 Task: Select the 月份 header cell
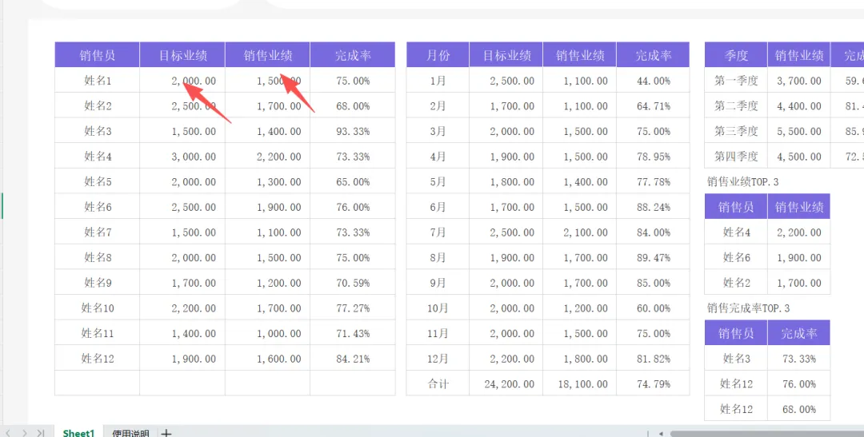(x=438, y=55)
